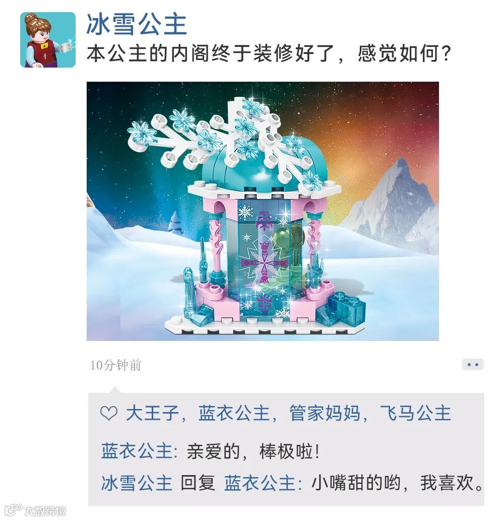
Task: Open the 冰雪公主 profile avatar
Action: click(x=48, y=40)
